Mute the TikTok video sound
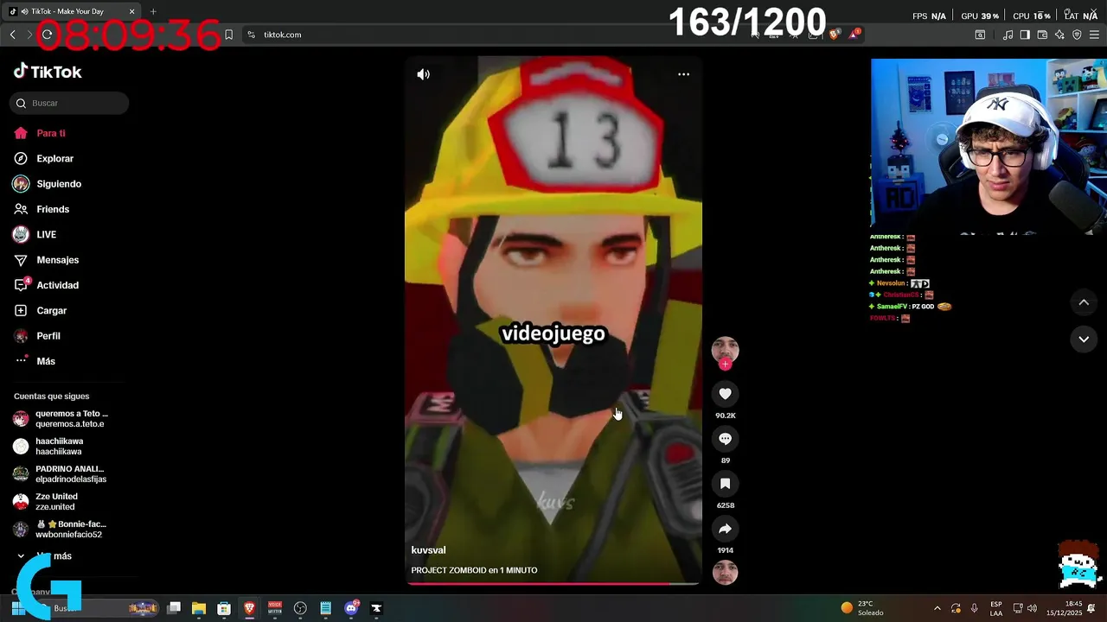The height and width of the screenshot is (622, 1107). pos(423,74)
